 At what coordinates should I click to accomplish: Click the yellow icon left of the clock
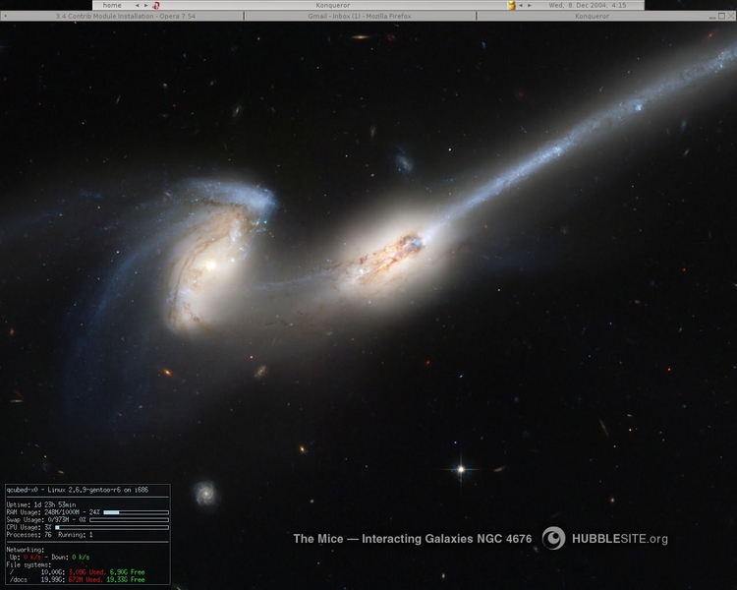click(511, 5)
